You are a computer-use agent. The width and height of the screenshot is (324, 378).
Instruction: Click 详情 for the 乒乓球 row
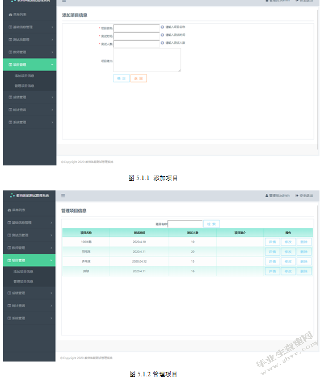[272, 261]
